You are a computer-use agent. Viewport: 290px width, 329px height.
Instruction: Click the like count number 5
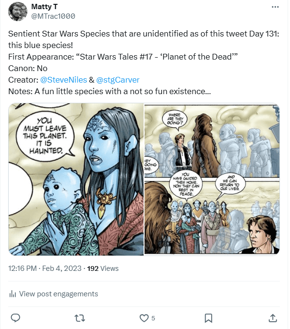tap(153, 318)
